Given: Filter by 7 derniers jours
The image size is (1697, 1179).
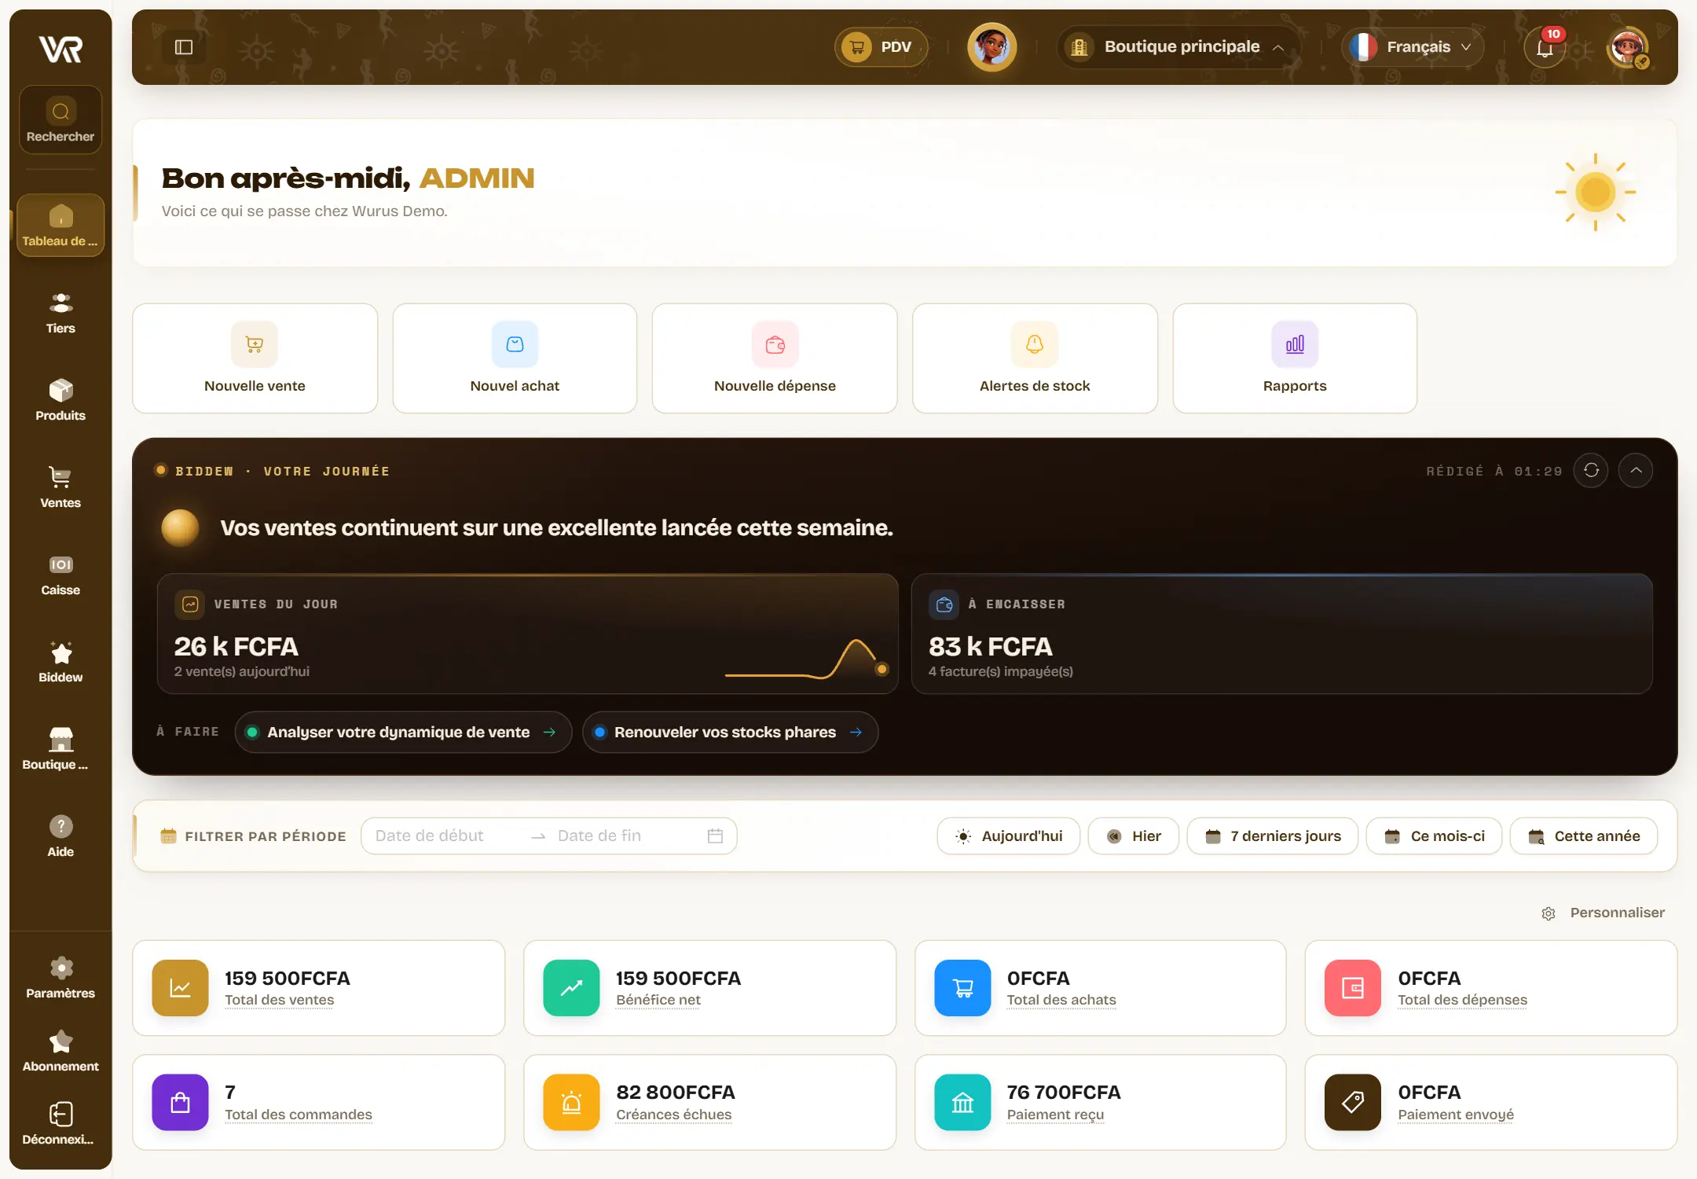Looking at the screenshot, I should (x=1273, y=836).
